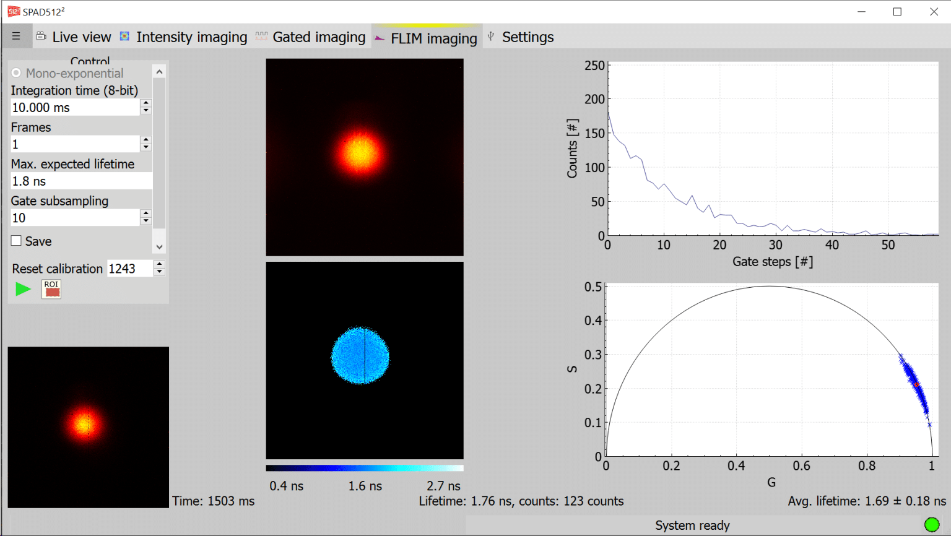
Task: Click the Settings USB connector icon
Action: (490, 36)
